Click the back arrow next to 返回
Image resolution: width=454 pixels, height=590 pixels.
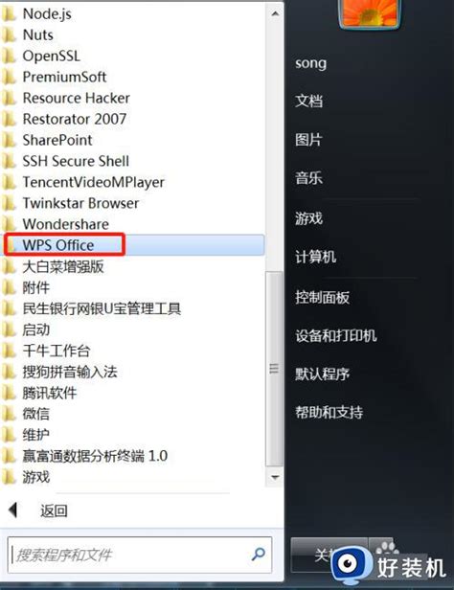pyautogui.click(x=13, y=511)
